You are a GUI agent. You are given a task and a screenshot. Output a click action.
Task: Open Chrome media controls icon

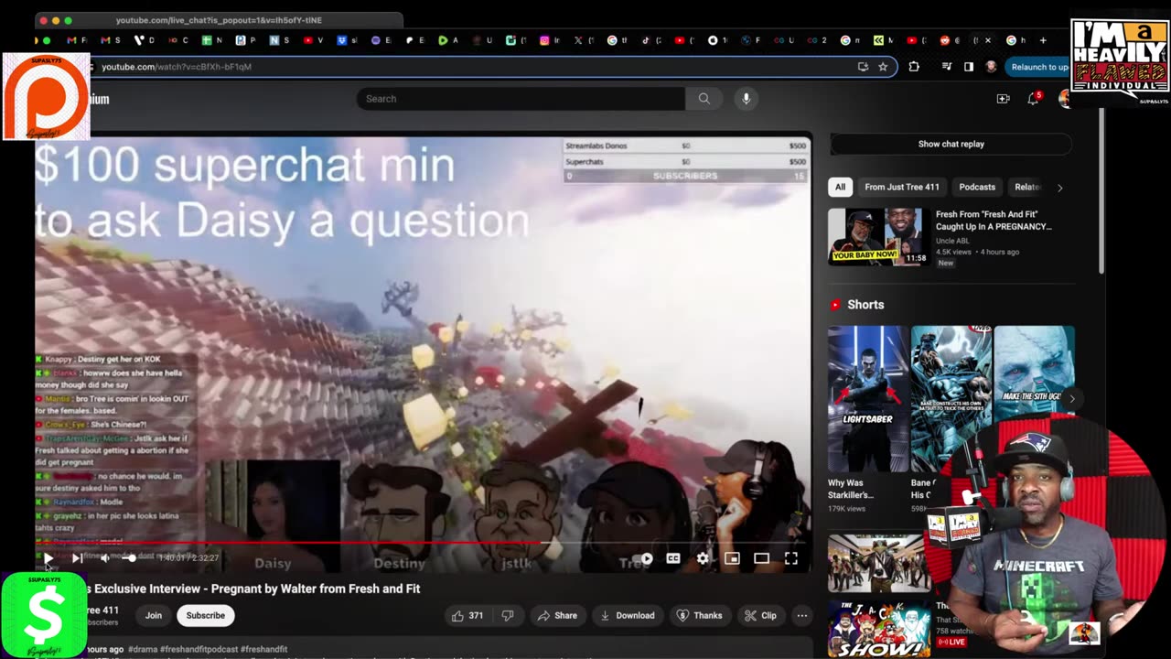(947, 67)
